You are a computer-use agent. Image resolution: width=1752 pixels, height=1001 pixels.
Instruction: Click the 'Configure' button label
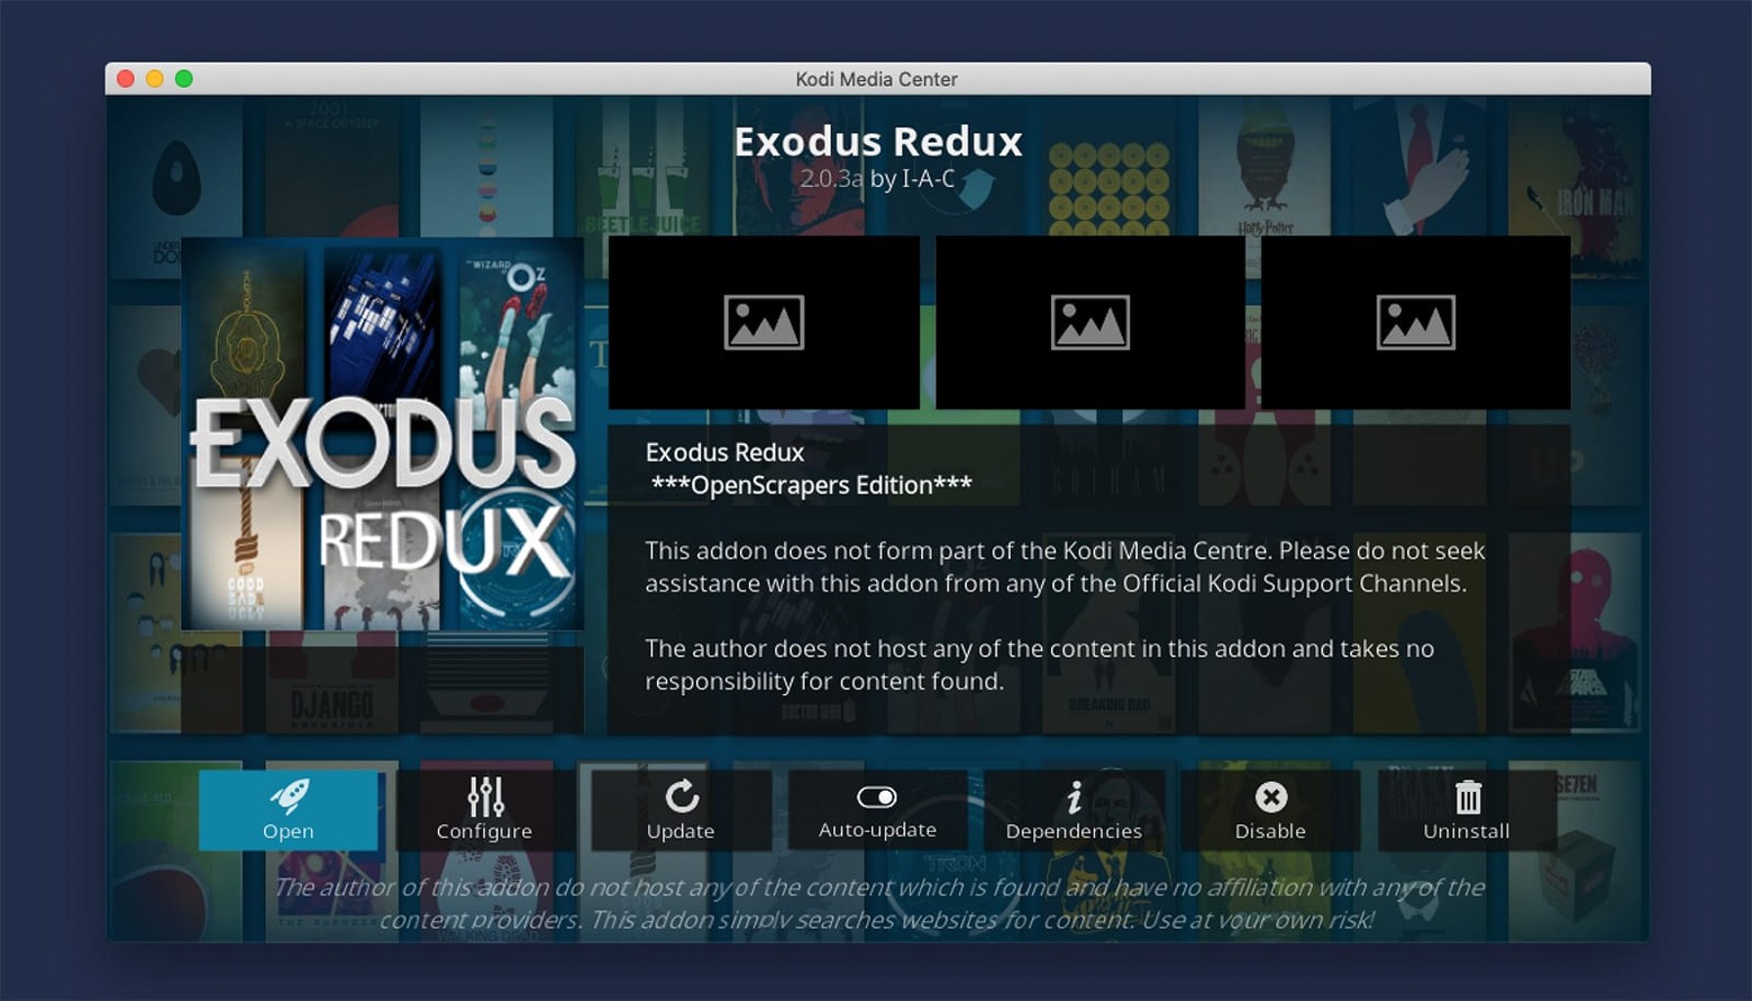click(x=484, y=831)
